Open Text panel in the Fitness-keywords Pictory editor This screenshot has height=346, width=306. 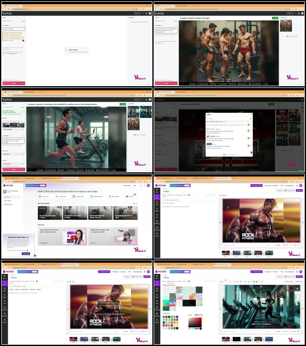tap(5, 302)
